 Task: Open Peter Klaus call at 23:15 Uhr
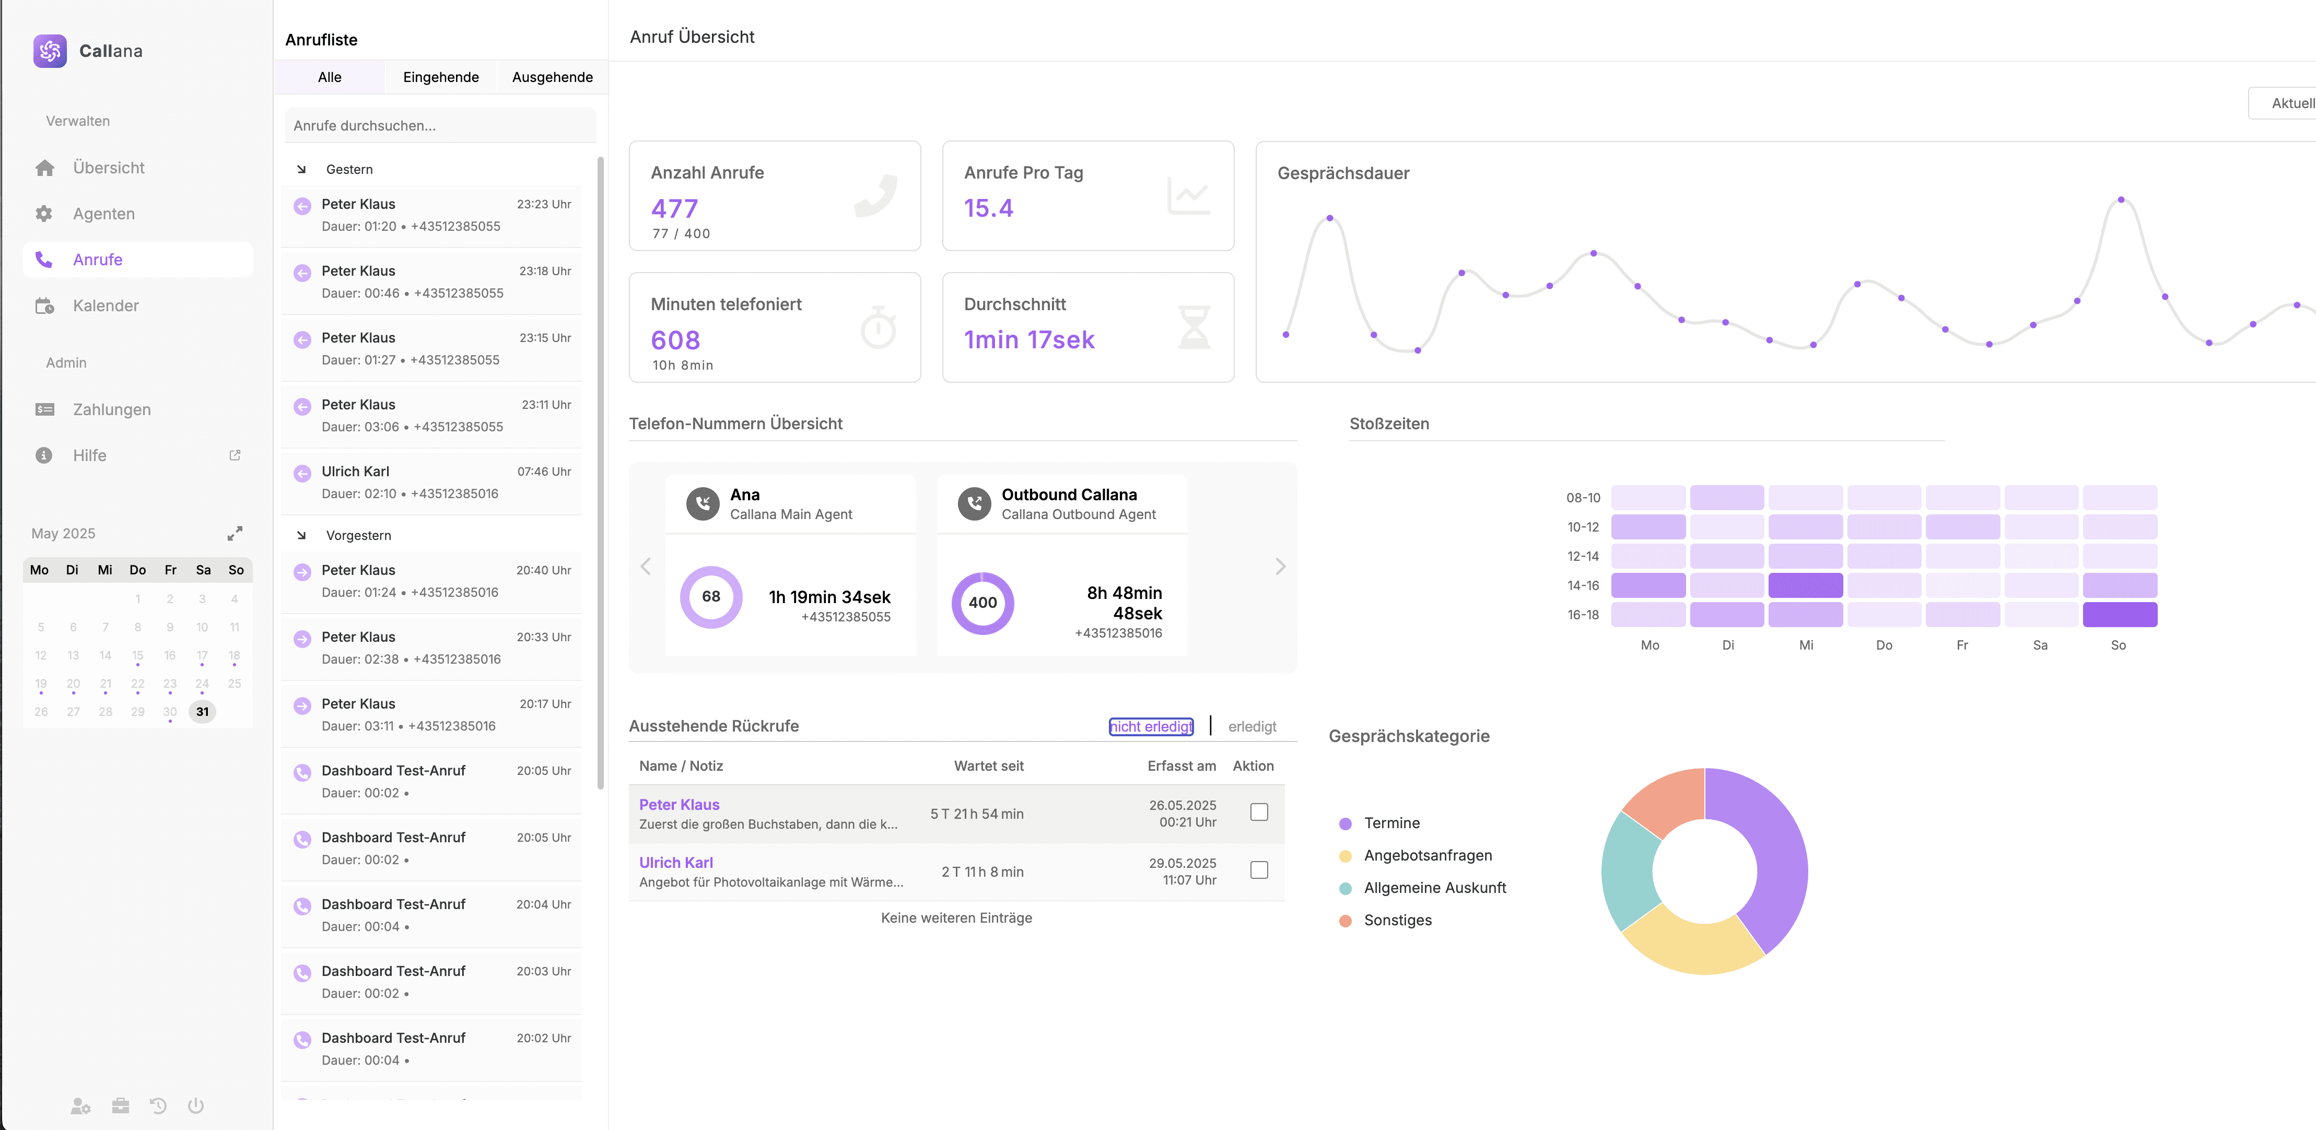pyautogui.click(x=431, y=349)
